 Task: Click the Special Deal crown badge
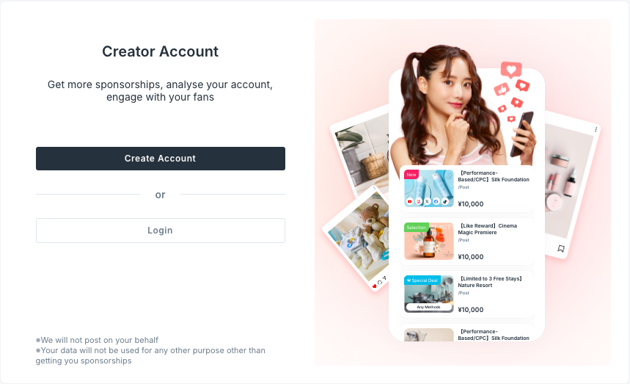(x=422, y=280)
